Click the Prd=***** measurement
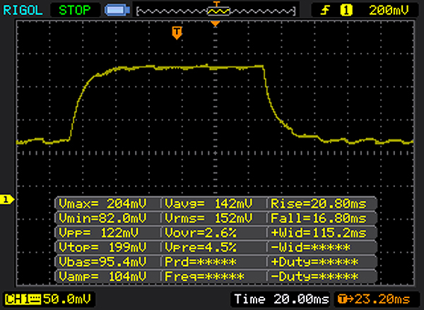 201,262
